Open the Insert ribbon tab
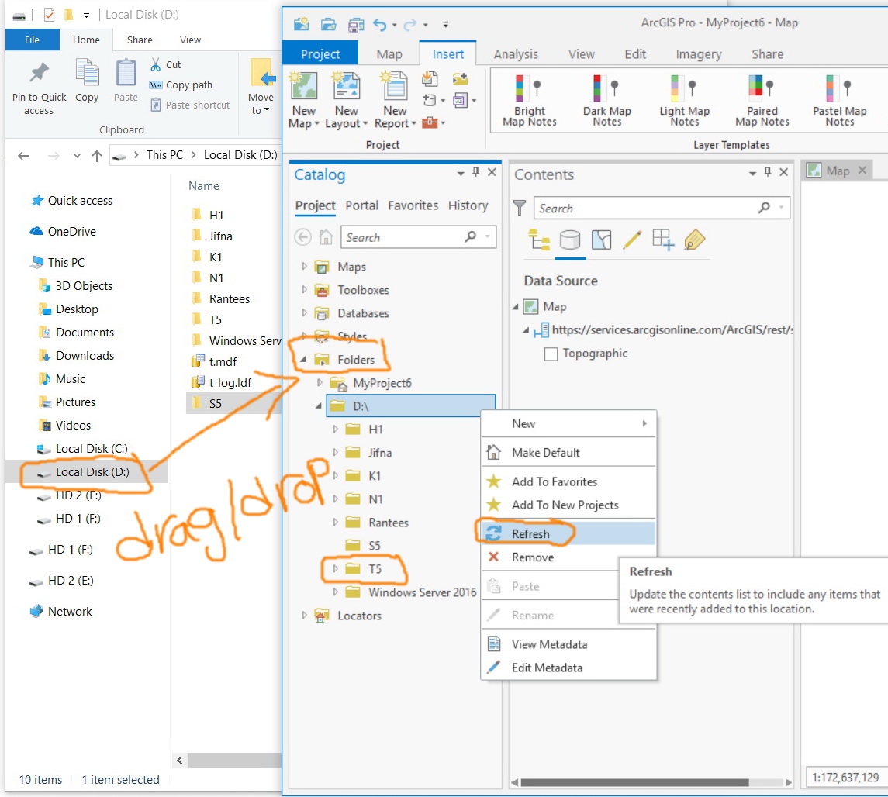Viewport: 888px width, 797px height. point(447,54)
